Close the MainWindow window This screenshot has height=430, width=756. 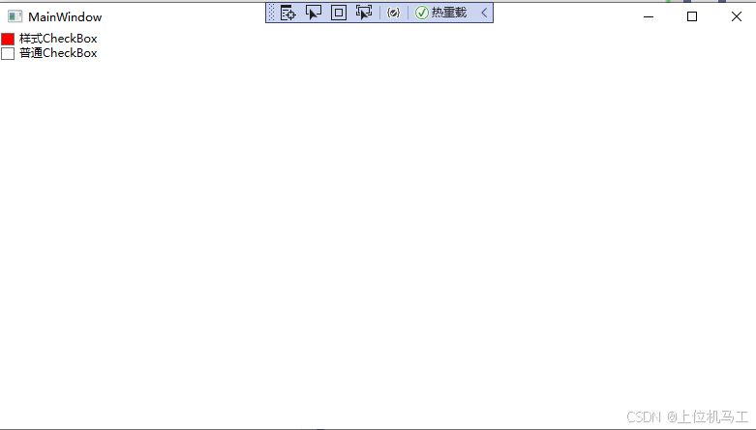737,16
